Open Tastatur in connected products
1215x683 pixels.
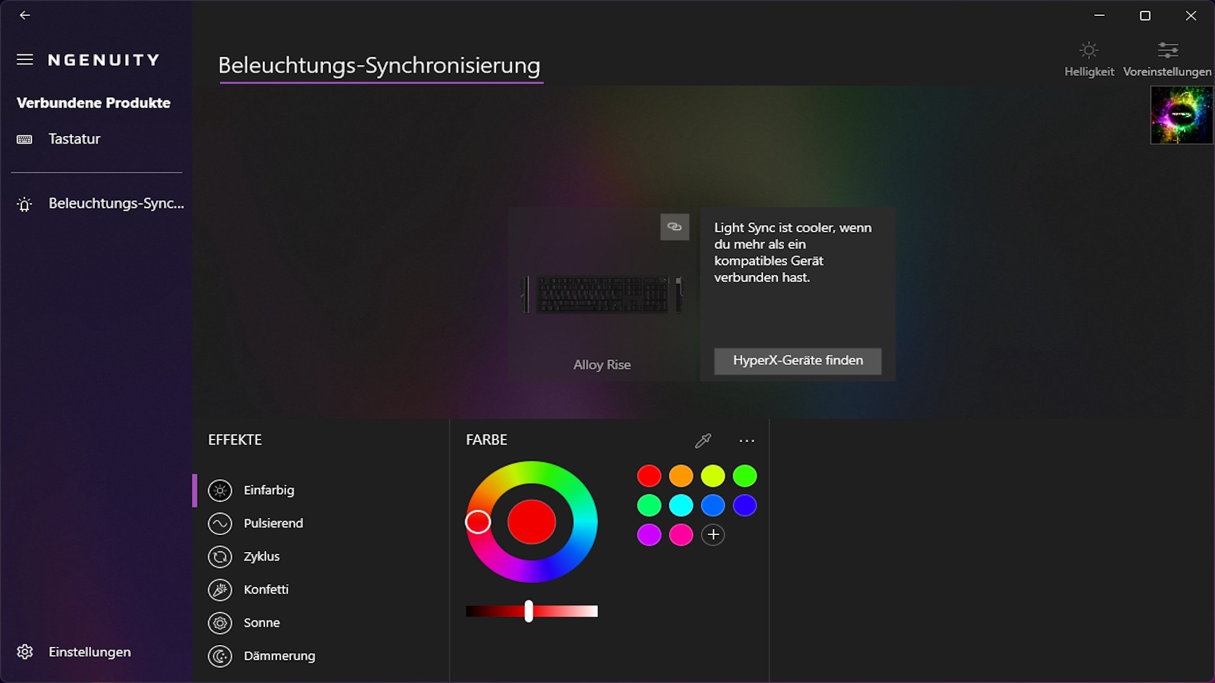tap(75, 139)
